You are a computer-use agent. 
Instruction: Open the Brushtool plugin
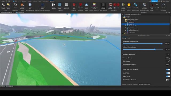[81, 5]
